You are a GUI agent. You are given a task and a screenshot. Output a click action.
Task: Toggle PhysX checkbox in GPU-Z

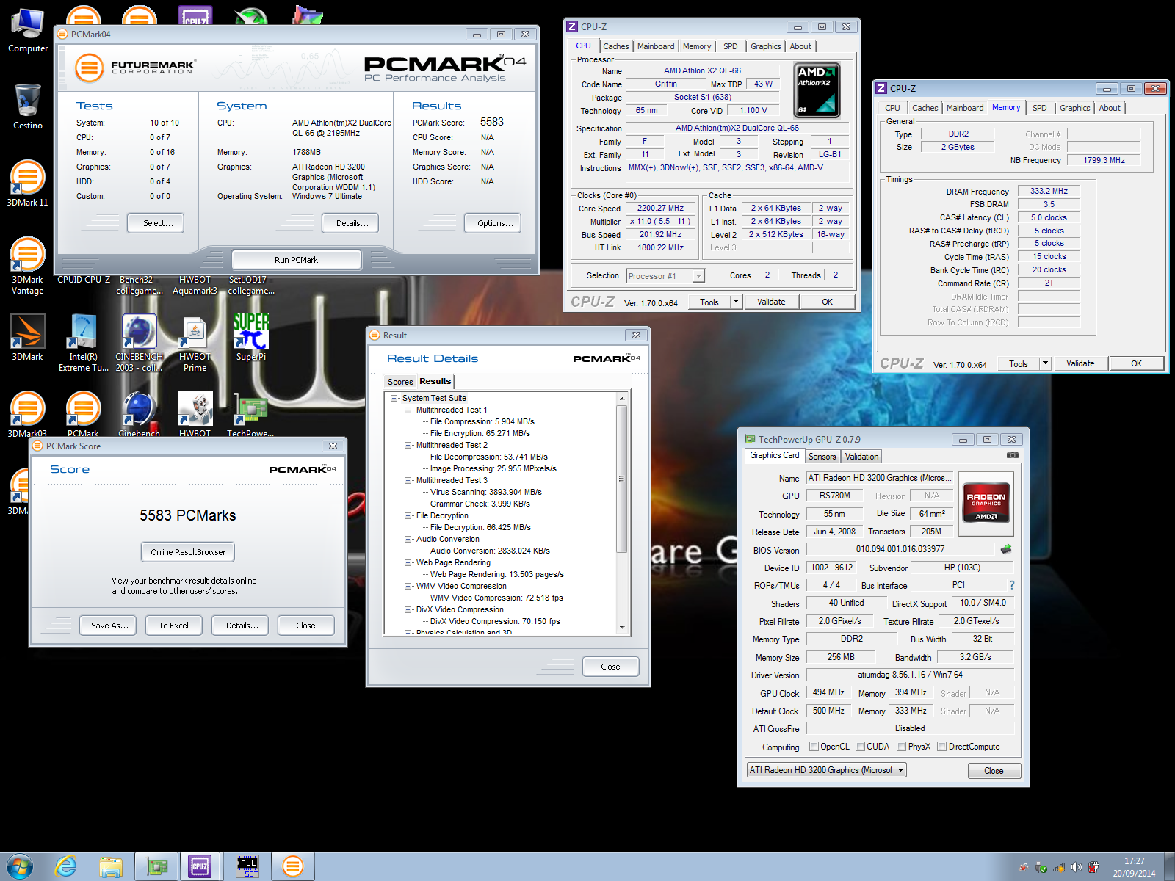click(x=901, y=747)
